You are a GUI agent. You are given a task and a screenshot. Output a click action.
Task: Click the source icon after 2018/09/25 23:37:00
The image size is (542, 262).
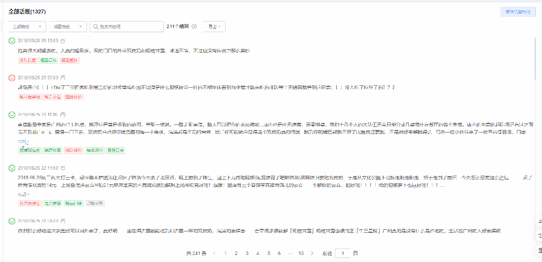tap(63, 78)
